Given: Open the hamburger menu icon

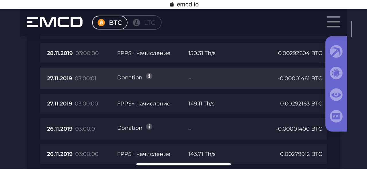Looking at the screenshot, I should tap(333, 22).
